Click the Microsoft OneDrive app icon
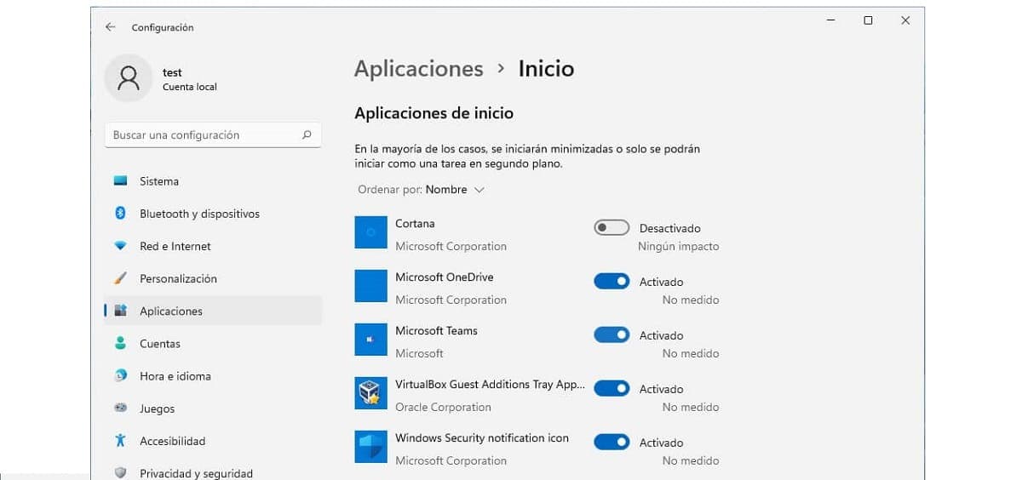 coord(370,285)
